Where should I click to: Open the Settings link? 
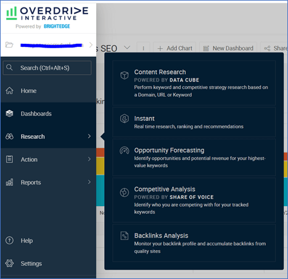[31, 264]
